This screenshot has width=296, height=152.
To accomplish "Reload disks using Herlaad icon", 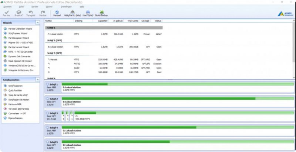I will click(57, 13).
